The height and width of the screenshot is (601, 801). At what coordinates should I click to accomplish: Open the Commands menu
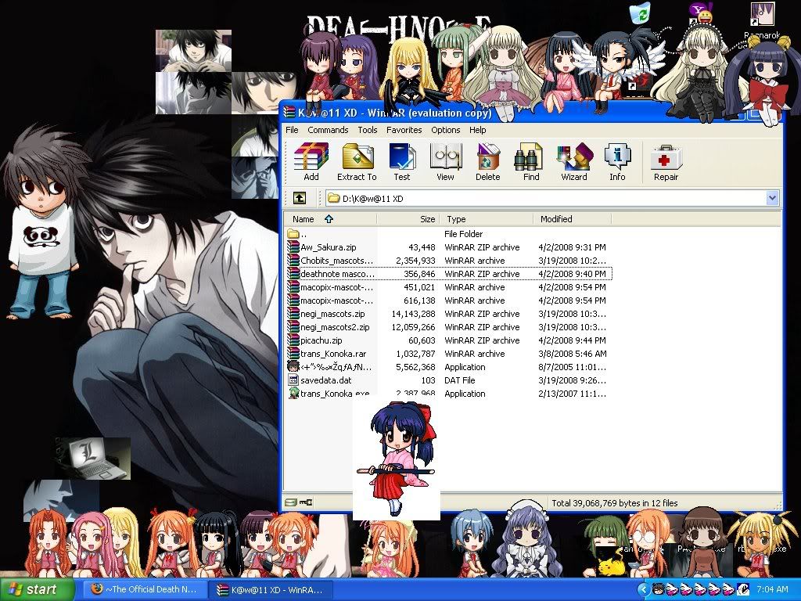click(x=328, y=130)
